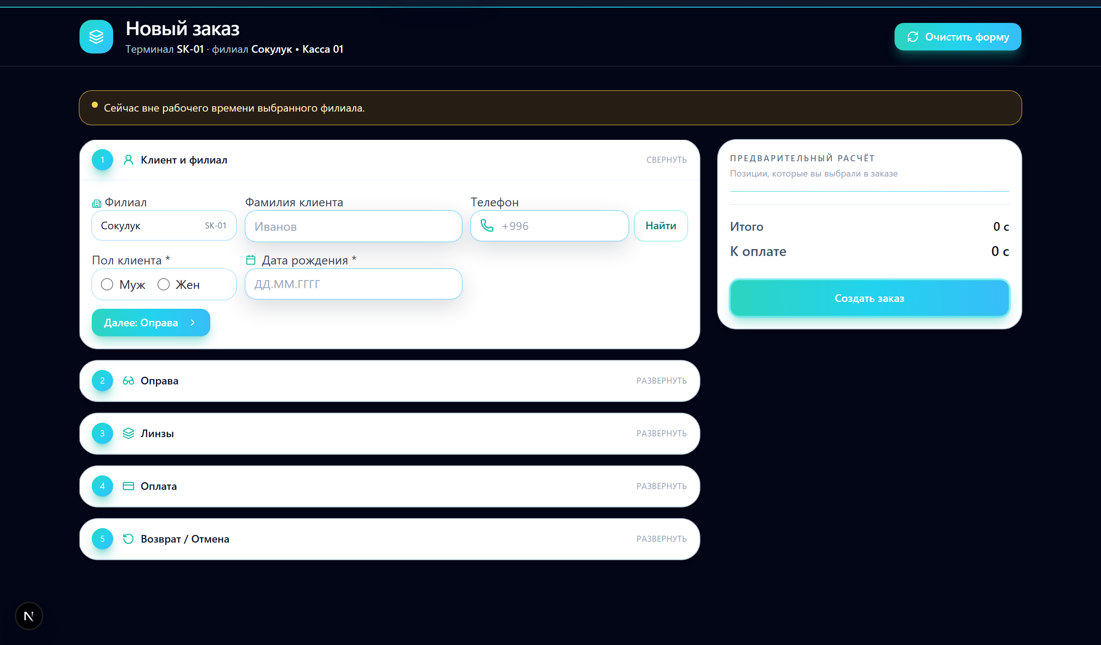The width and height of the screenshot is (1101, 645).
Task: Open the Филиал dropdown showing Сокулук
Action: [164, 226]
